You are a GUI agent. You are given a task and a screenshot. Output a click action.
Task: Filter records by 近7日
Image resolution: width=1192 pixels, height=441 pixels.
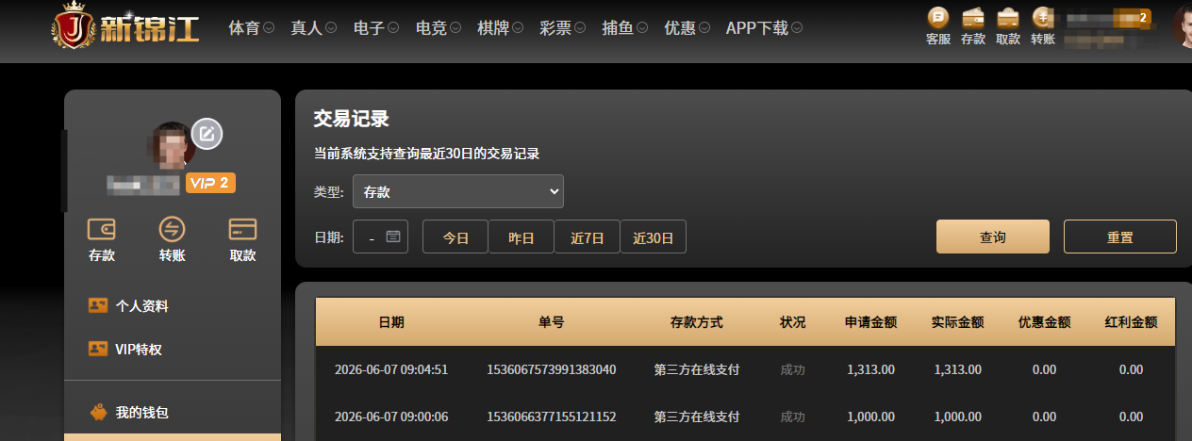[x=588, y=237]
